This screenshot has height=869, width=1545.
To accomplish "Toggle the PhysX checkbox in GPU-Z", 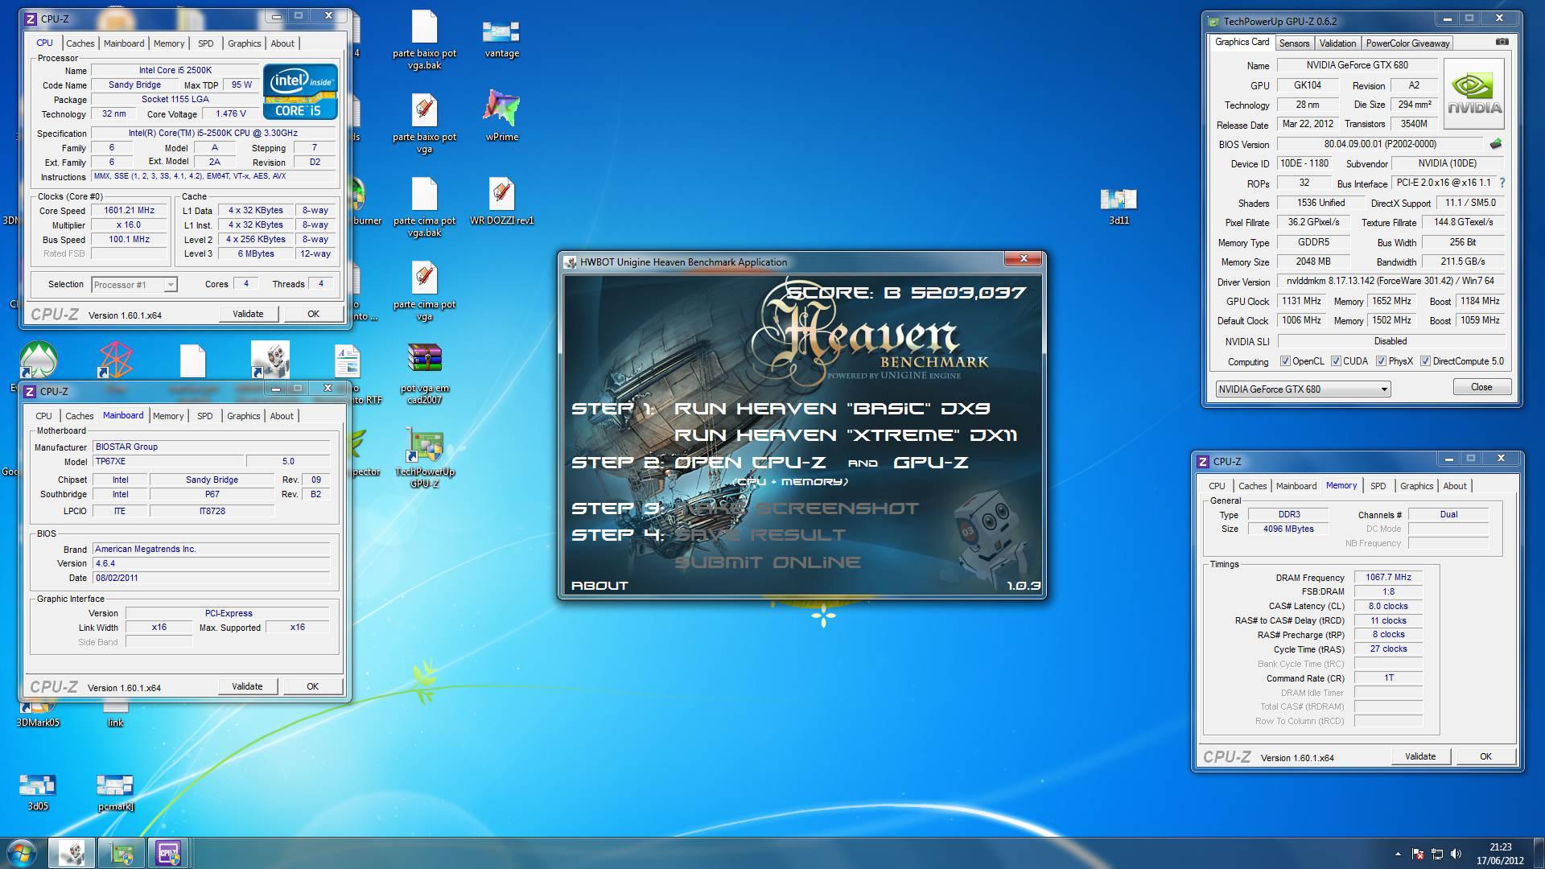I will click(x=1381, y=361).
